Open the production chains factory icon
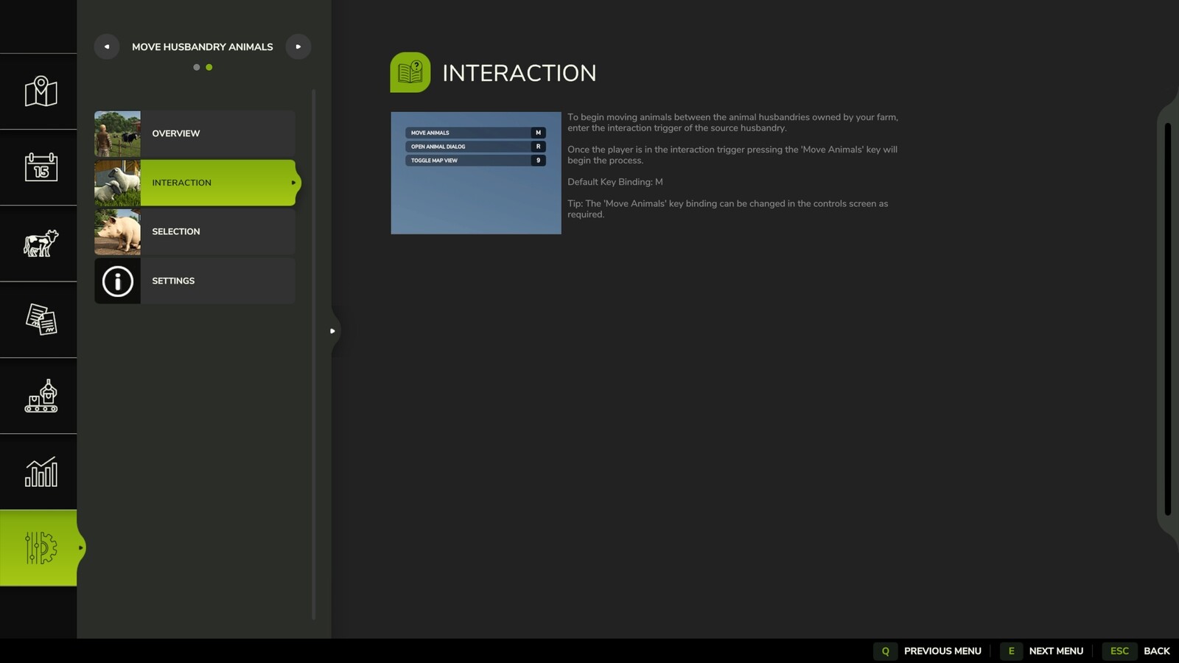Screen dimensions: 1179x663 [41, 396]
